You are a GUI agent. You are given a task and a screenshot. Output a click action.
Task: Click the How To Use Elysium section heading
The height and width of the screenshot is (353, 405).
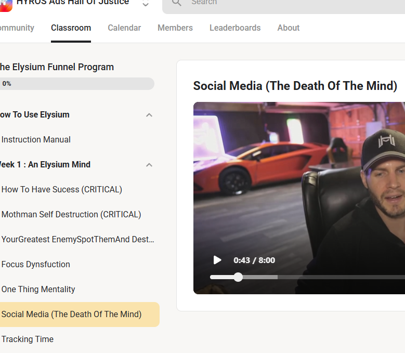(35, 115)
